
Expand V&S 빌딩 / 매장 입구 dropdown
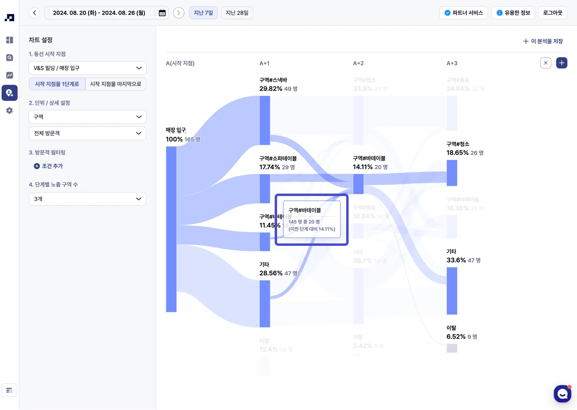click(87, 68)
